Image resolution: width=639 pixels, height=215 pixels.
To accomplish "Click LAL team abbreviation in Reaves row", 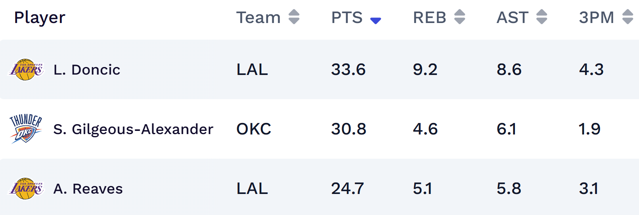I will click(x=252, y=189).
